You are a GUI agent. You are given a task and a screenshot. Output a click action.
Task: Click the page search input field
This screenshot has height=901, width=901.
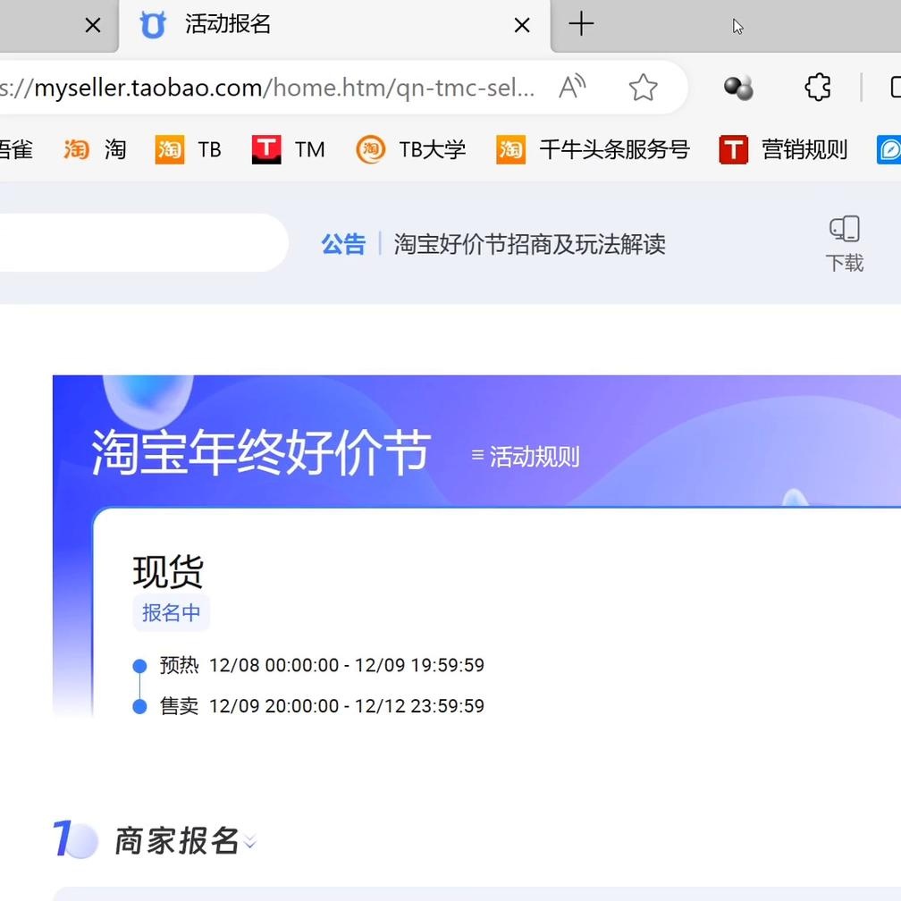(x=144, y=242)
